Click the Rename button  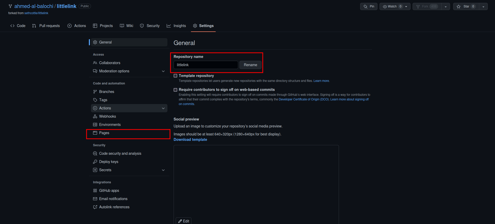[x=250, y=65]
